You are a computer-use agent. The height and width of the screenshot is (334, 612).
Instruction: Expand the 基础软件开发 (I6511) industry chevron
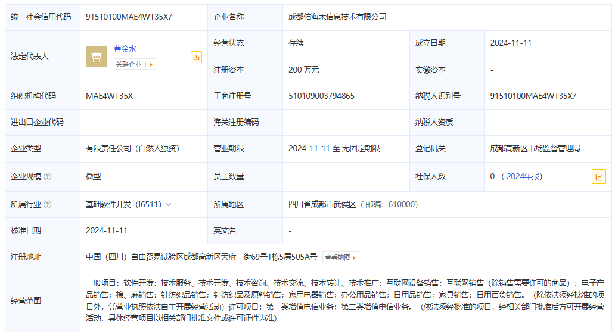tap(169, 205)
